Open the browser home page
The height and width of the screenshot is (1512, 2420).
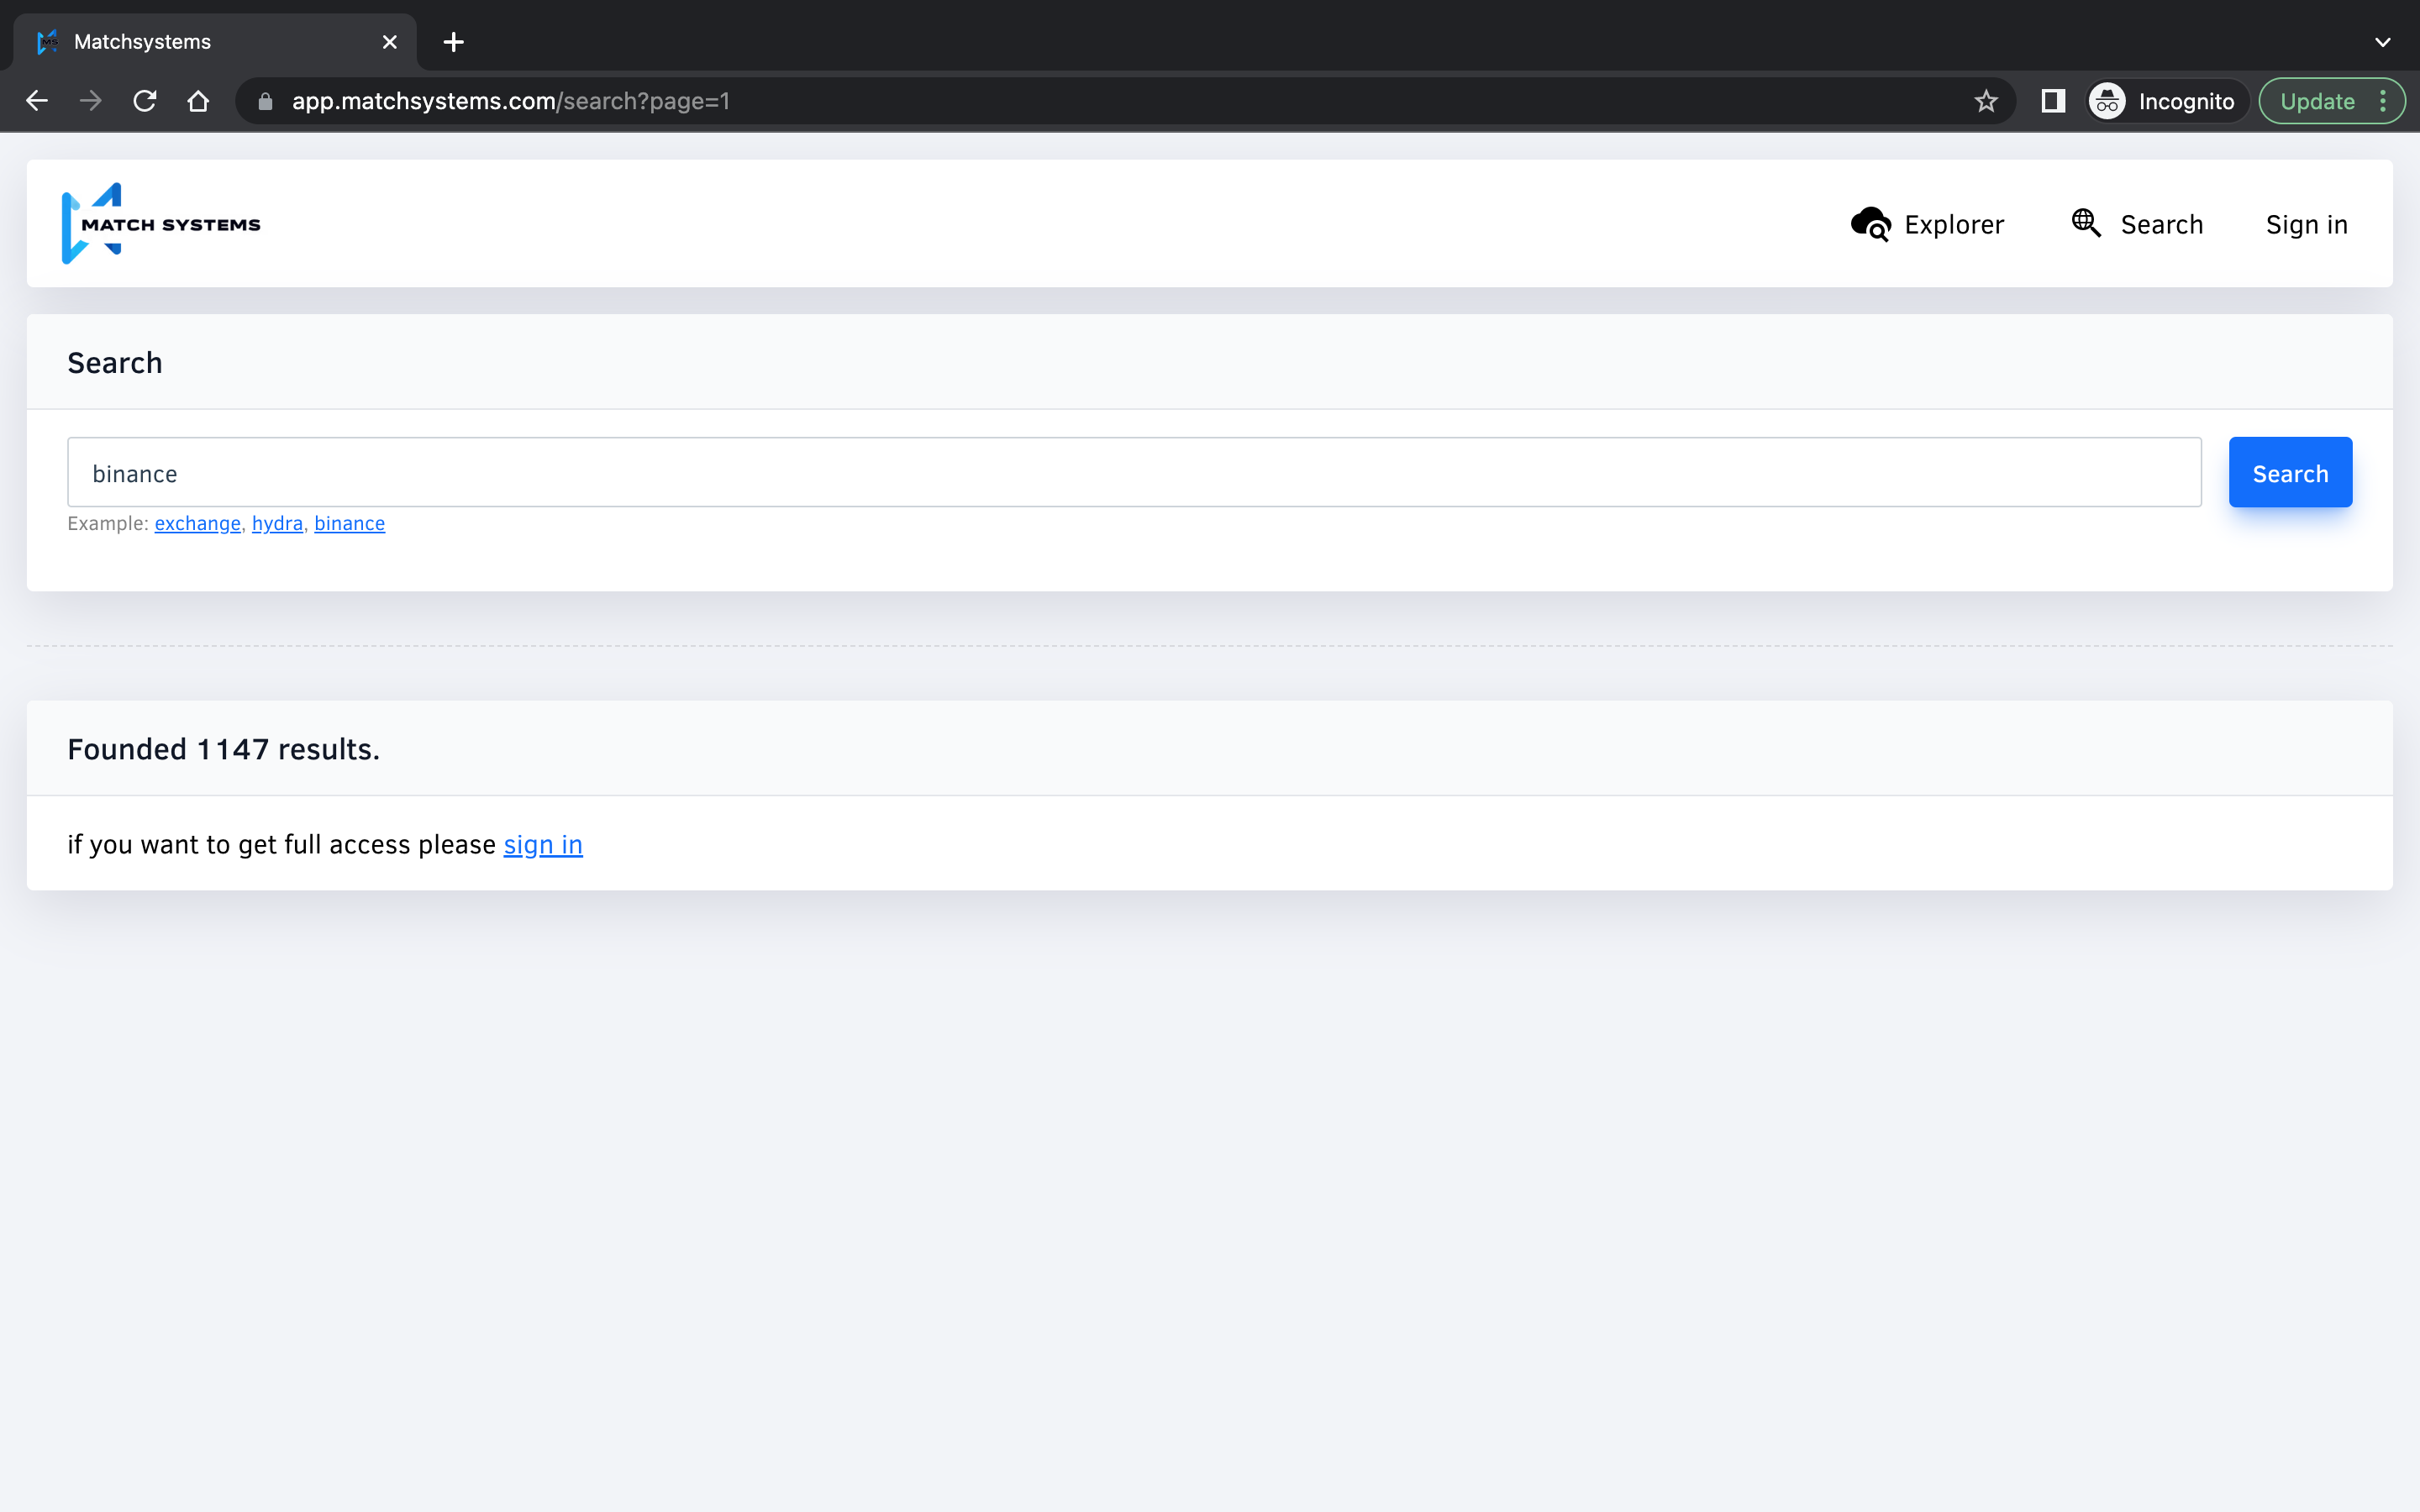click(198, 101)
